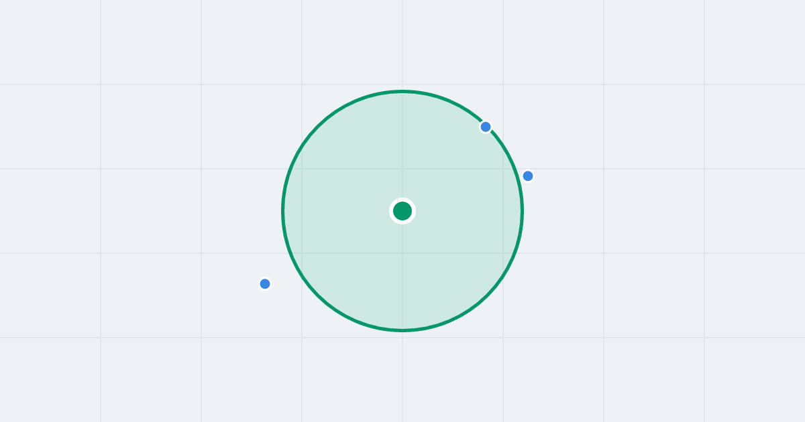Select the blue dot just outside the circle's right side

tap(528, 176)
